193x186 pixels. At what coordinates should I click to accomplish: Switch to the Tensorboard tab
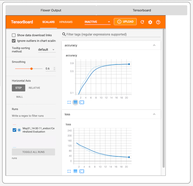pyautogui.click(x=142, y=10)
